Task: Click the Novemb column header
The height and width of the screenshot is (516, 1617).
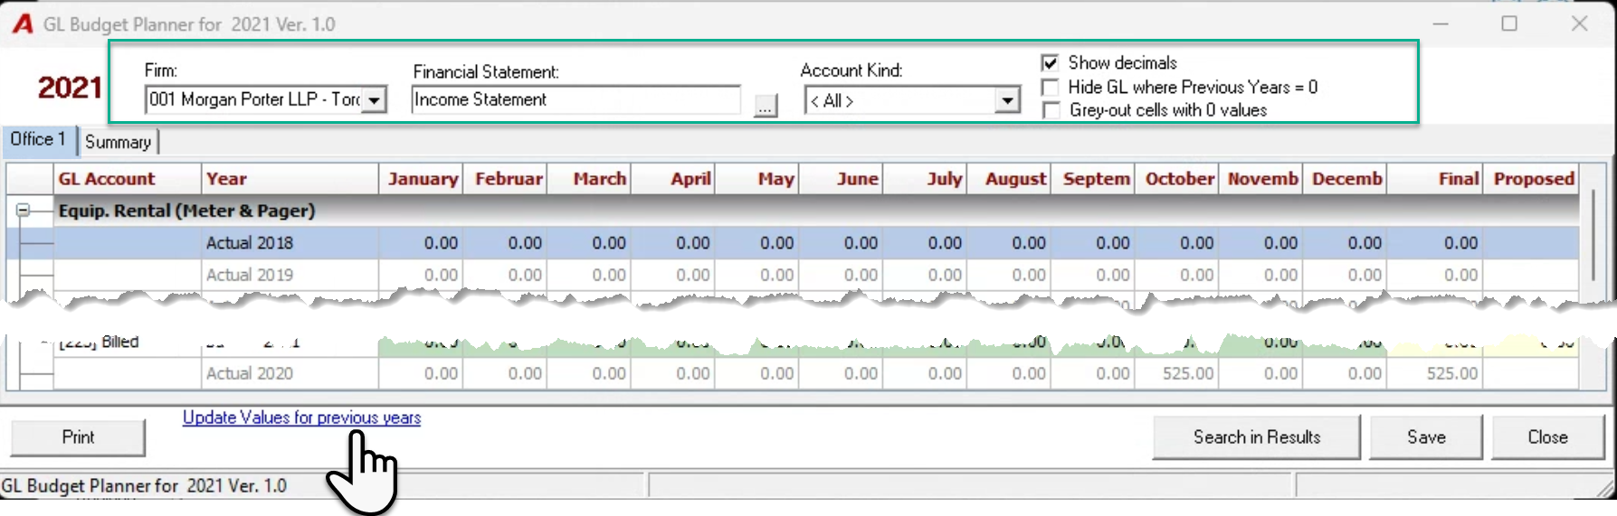Action: tap(1262, 179)
